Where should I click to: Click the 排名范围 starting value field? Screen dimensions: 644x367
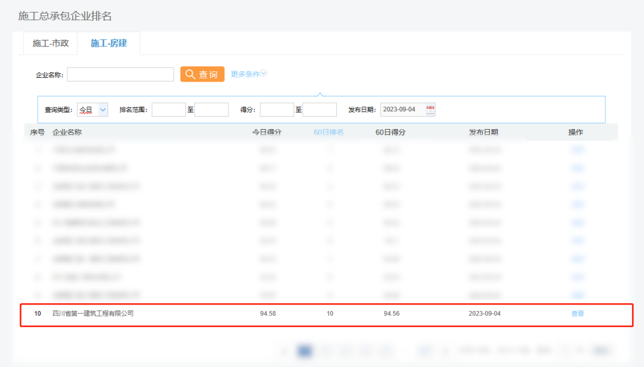pos(169,109)
